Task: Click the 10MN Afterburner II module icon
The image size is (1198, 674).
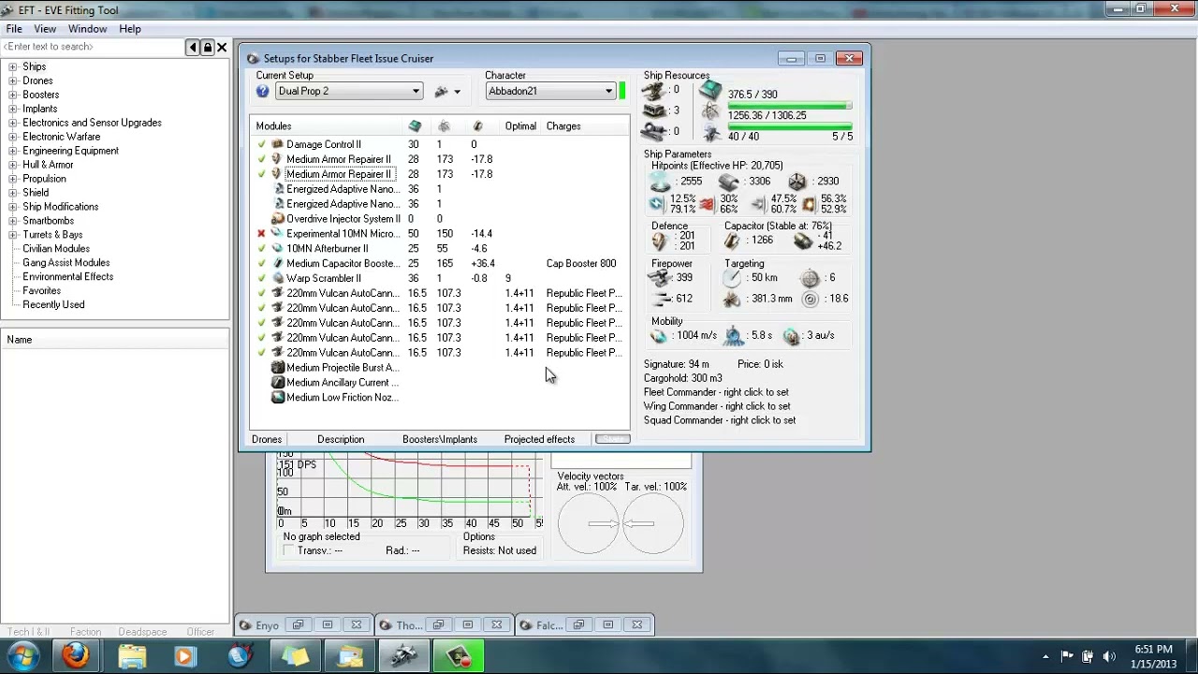Action: 277,248
